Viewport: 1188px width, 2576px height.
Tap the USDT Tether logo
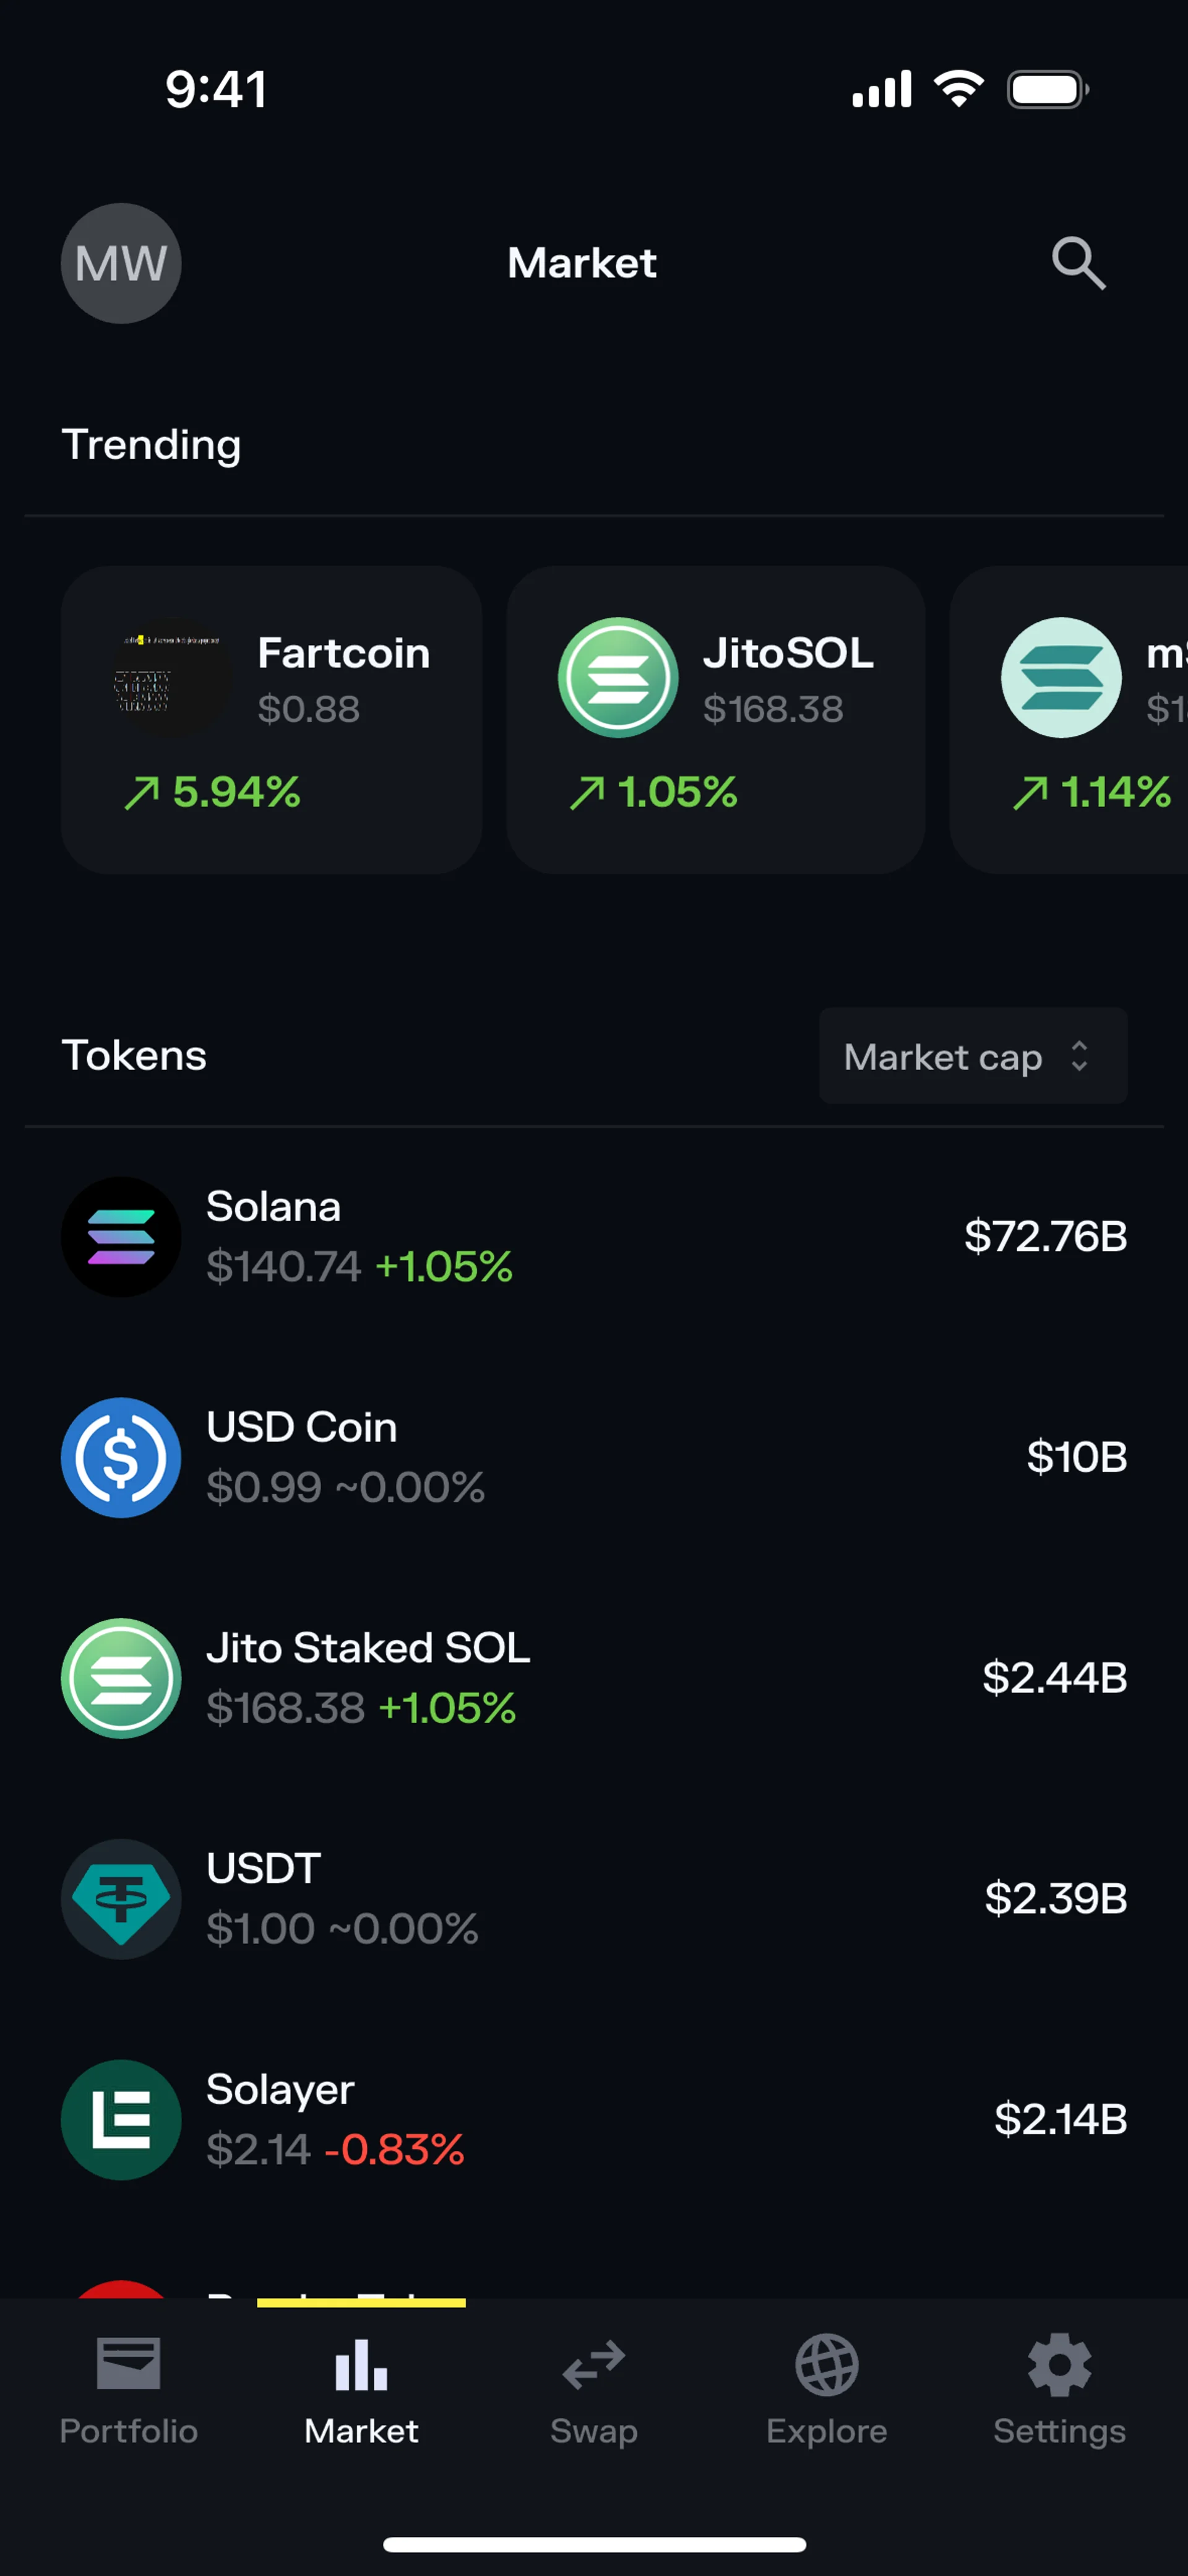pyautogui.click(x=121, y=1898)
